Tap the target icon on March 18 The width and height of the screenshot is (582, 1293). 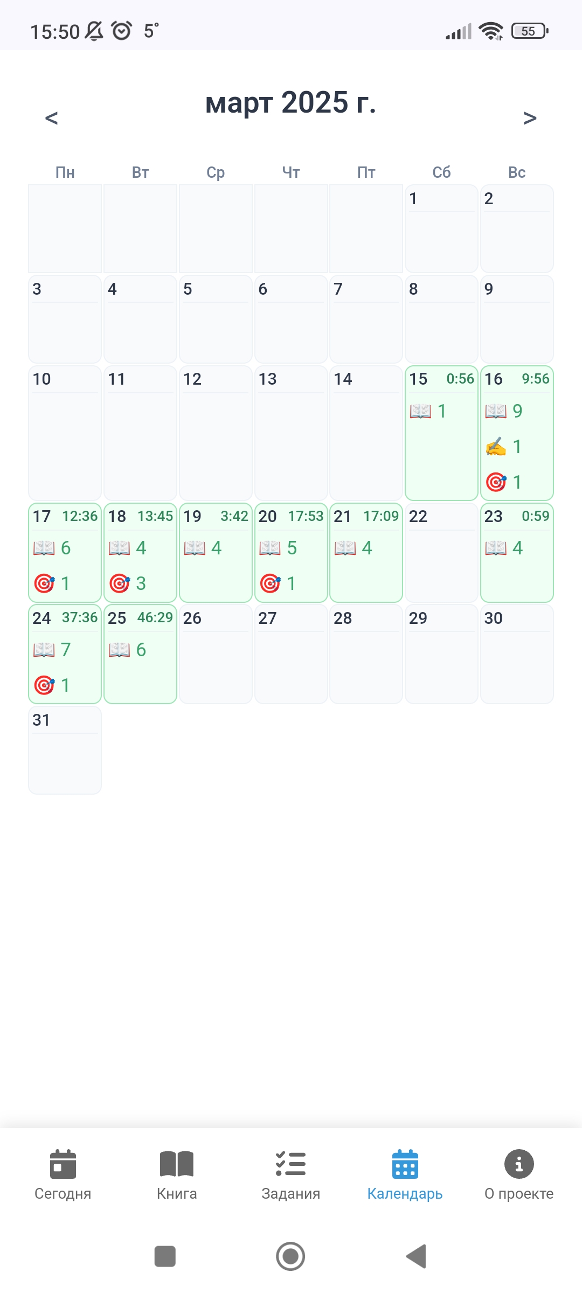click(119, 583)
